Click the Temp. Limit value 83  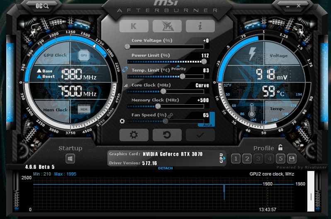[x=206, y=70]
